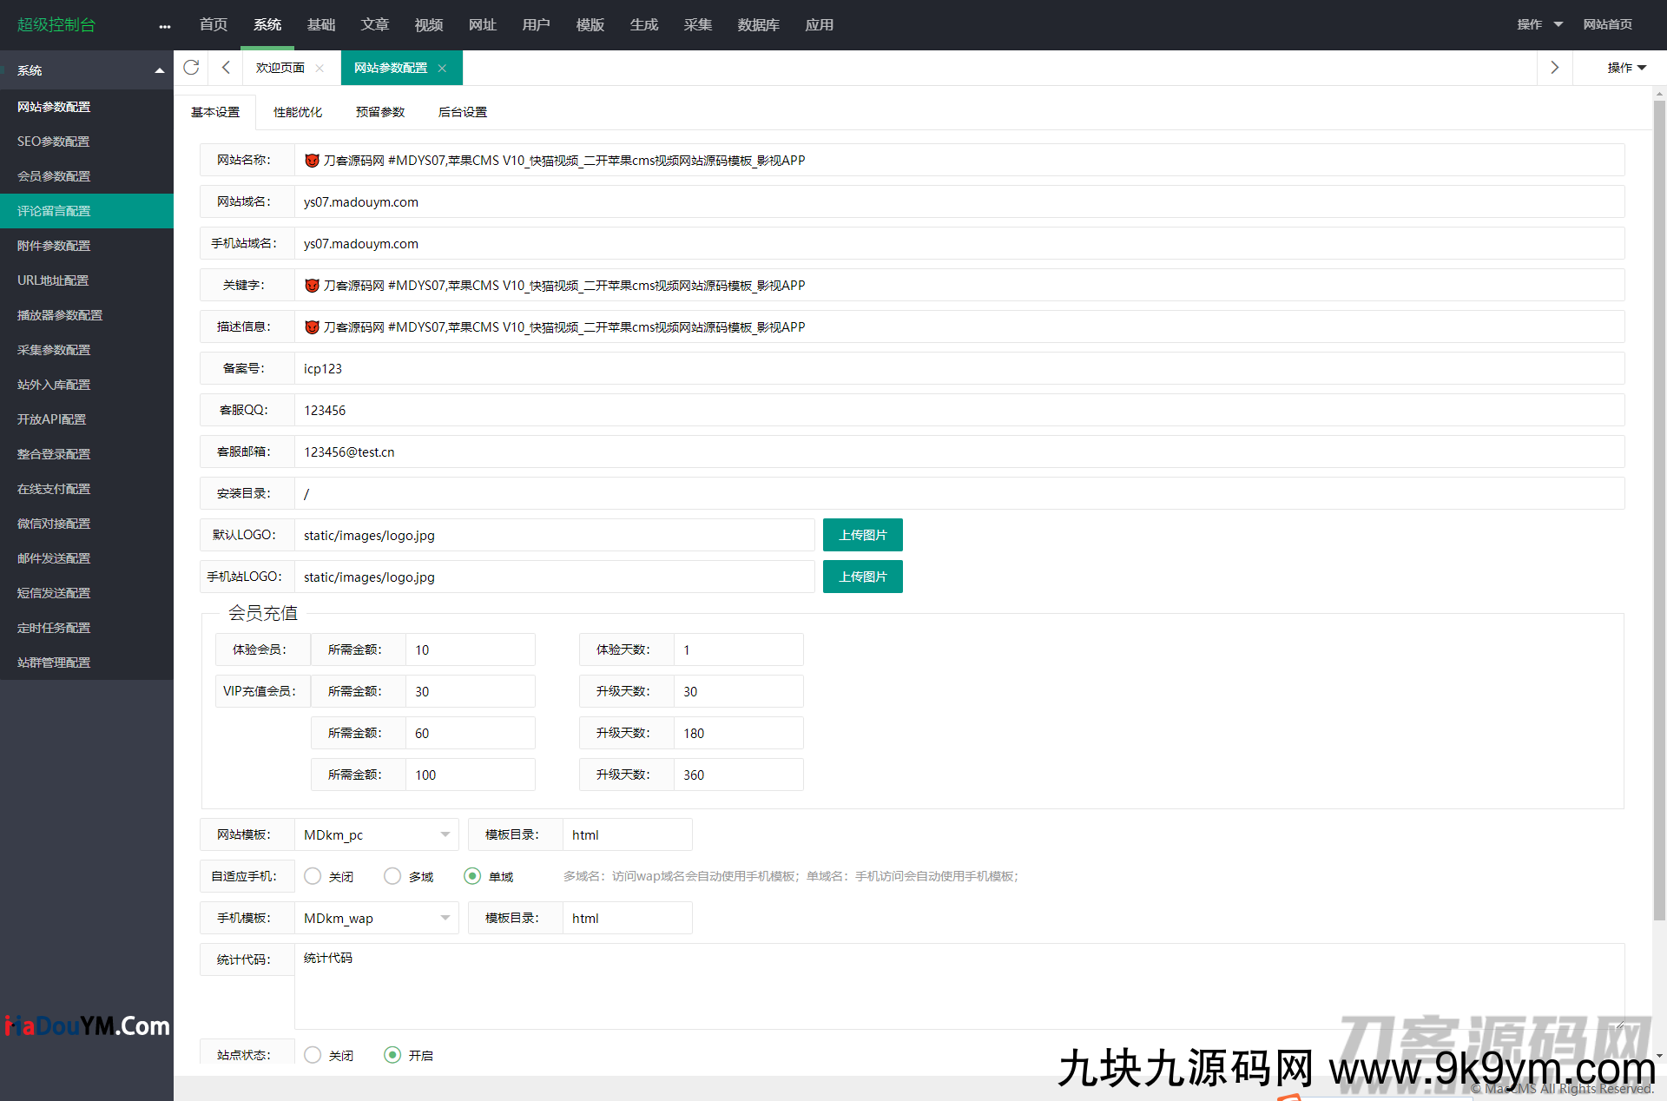Open the 数据库 menu in the top bar
Screen dimensions: 1667x1101
(757, 24)
